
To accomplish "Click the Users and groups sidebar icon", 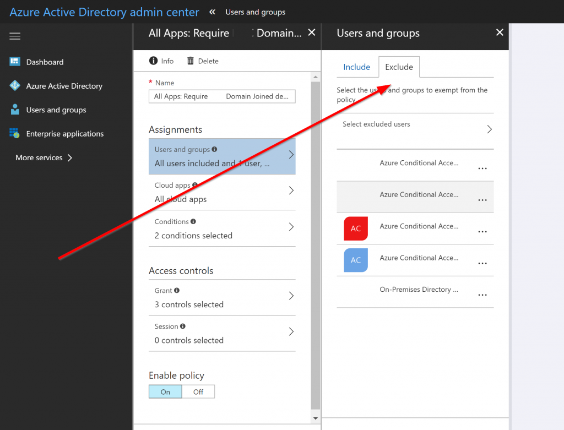I will pyautogui.click(x=15, y=110).
